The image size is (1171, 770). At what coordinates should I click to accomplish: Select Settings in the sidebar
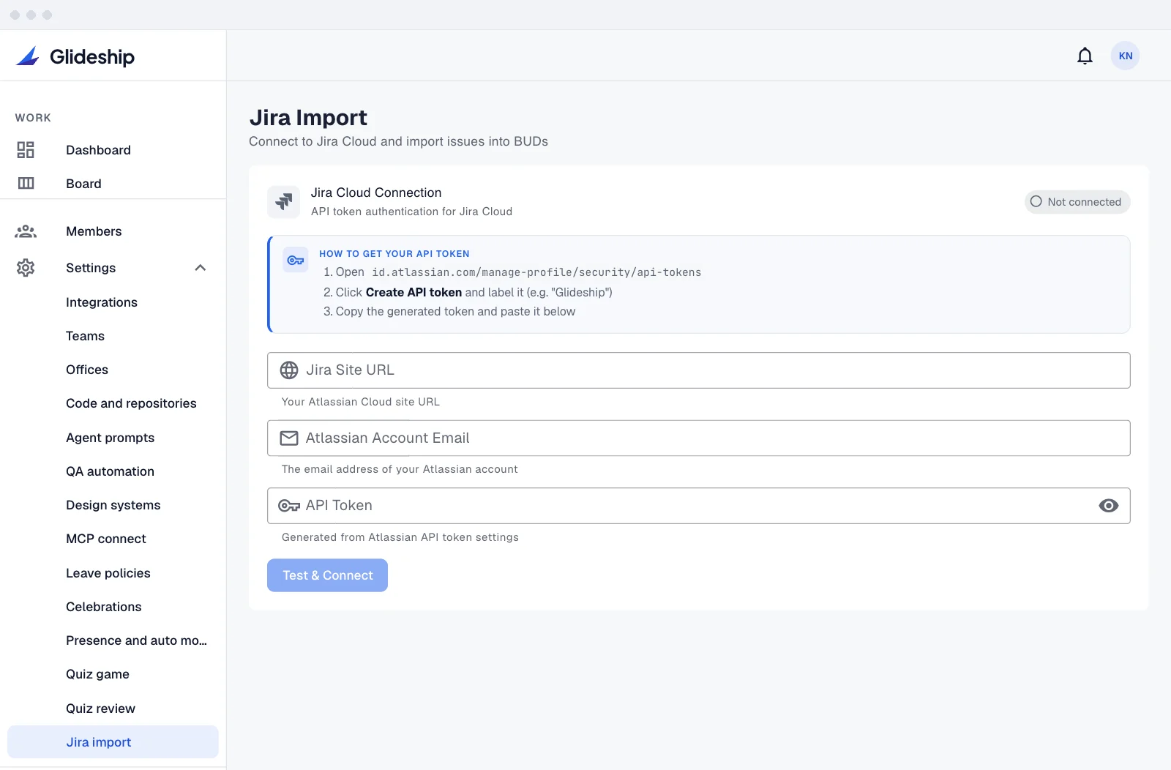tap(91, 268)
